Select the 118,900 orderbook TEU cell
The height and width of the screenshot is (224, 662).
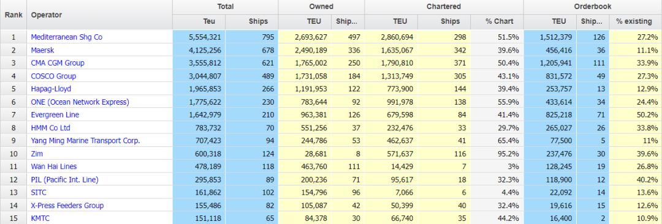550,180
